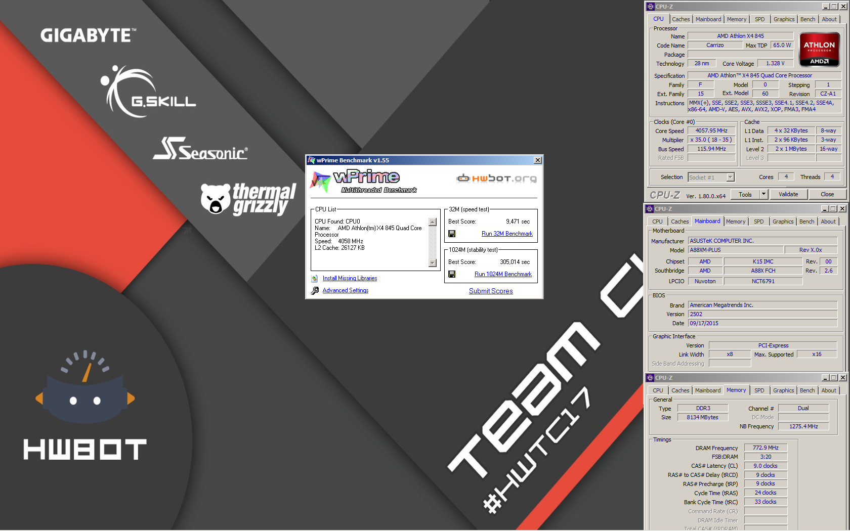
Task: Open the Socket #1 selection dropdown
Action: coord(730,177)
